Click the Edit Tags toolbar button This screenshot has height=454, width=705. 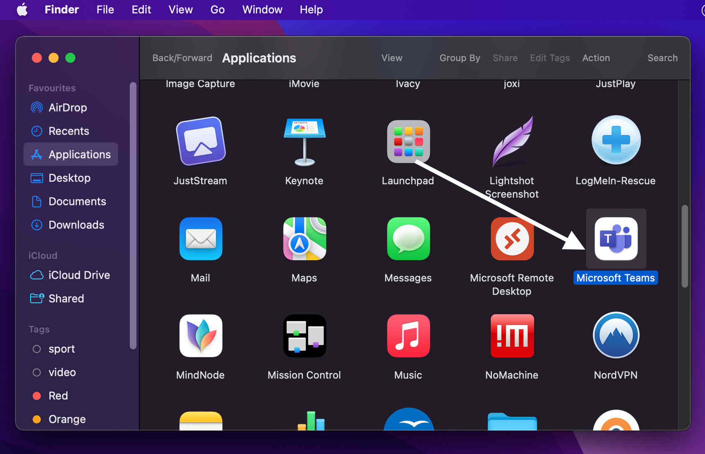[x=550, y=58]
